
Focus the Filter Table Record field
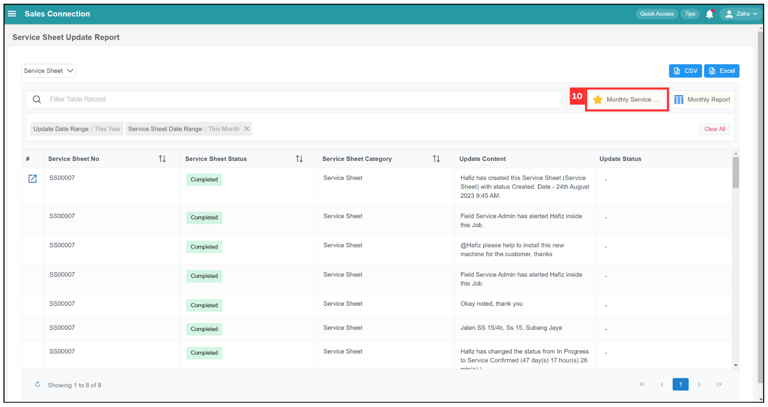[x=293, y=99]
